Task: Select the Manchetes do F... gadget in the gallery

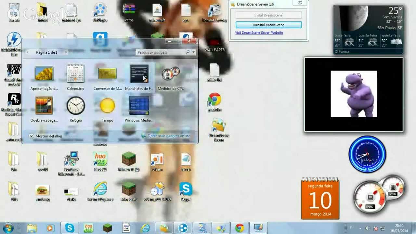Action: tap(139, 77)
